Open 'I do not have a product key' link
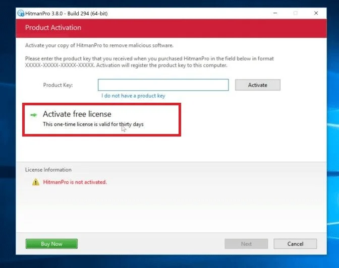Viewport: 339px width, 268px height. pos(133,96)
